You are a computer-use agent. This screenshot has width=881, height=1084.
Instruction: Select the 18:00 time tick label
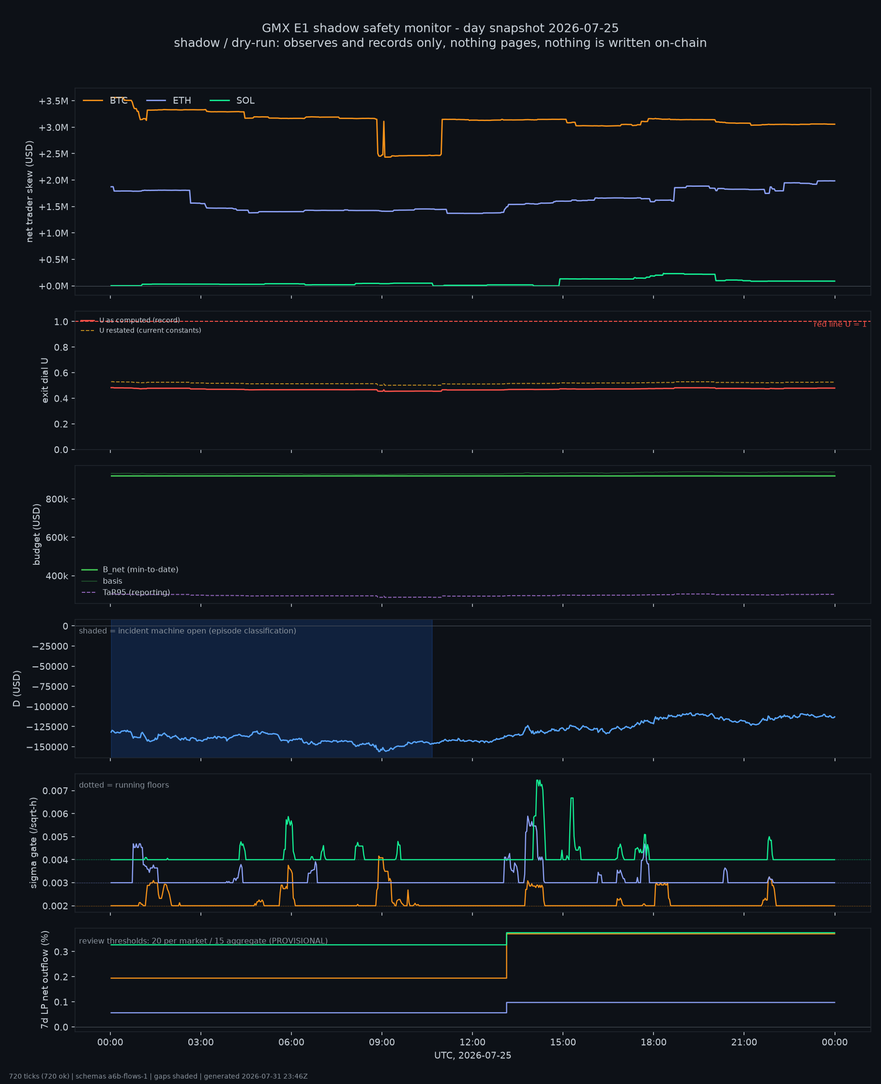[653, 1042]
